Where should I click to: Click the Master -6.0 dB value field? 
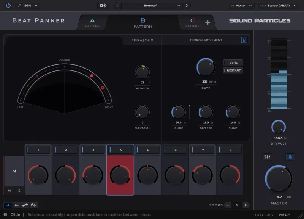tap(279, 197)
